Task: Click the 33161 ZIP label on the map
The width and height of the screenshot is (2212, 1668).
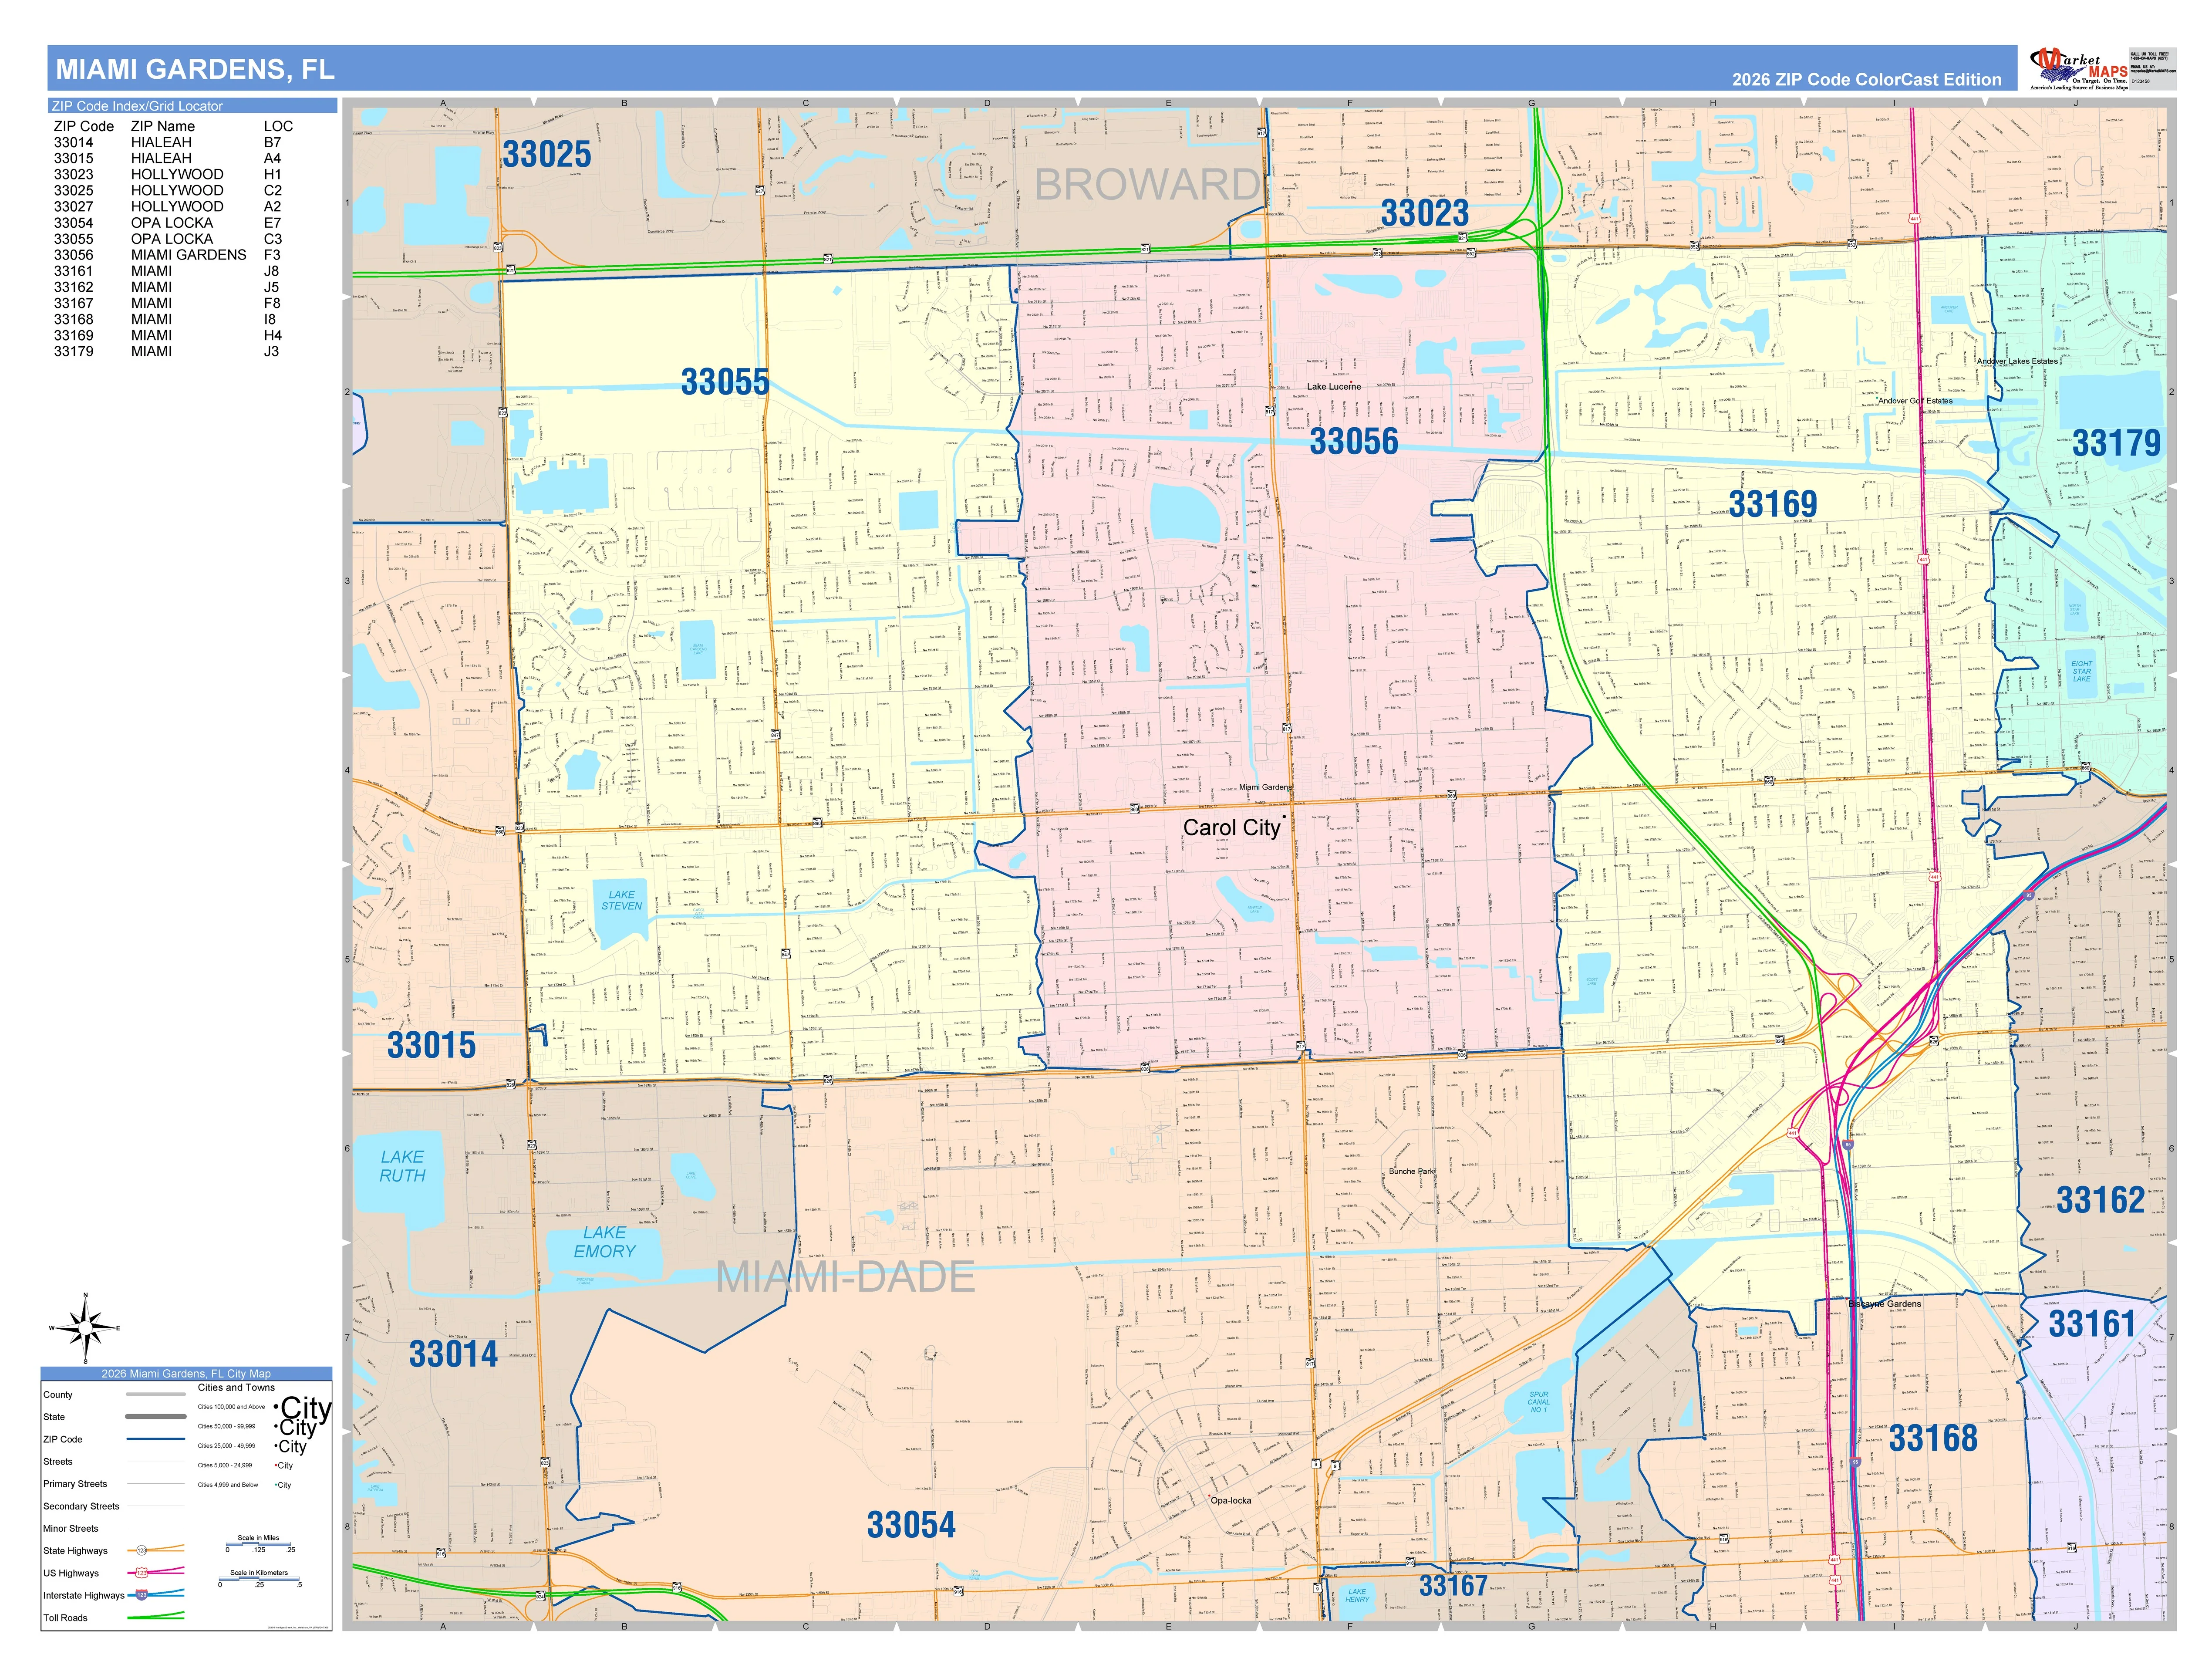Action: click(x=2092, y=1324)
